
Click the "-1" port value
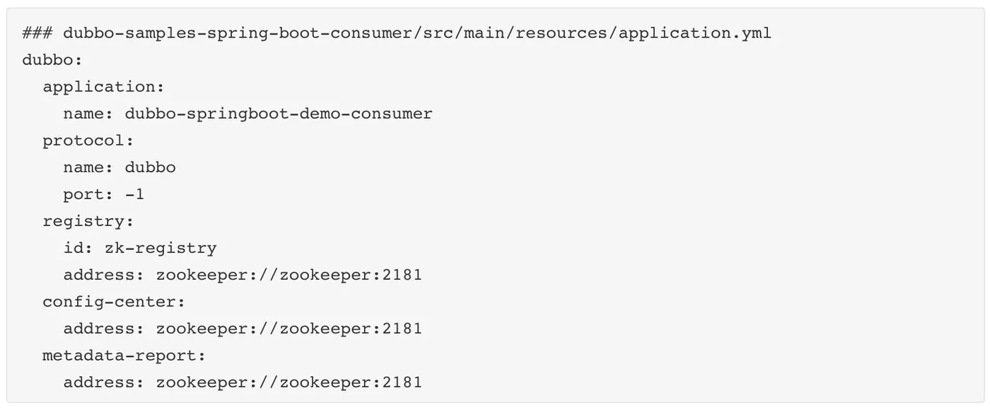click(x=134, y=194)
